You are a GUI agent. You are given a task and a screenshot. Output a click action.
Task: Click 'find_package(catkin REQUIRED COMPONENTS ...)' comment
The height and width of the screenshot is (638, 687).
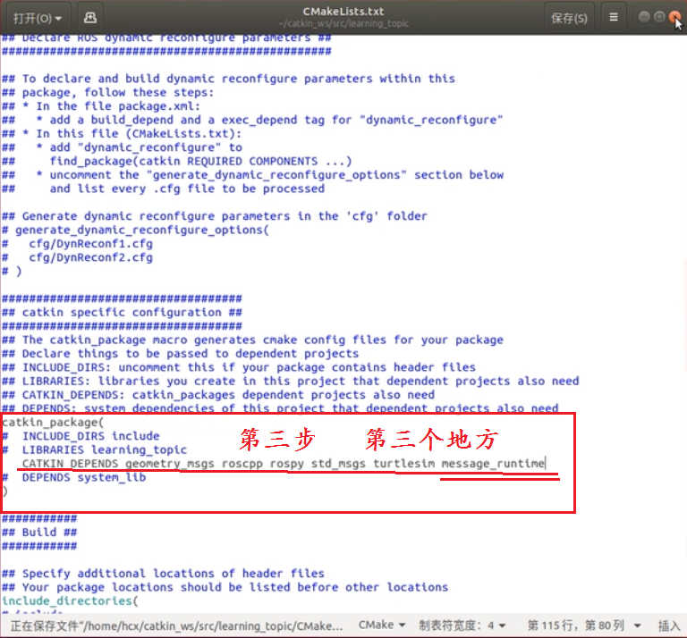[x=200, y=161]
